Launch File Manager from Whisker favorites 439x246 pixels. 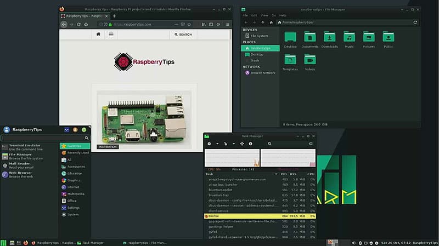pos(30,156)
